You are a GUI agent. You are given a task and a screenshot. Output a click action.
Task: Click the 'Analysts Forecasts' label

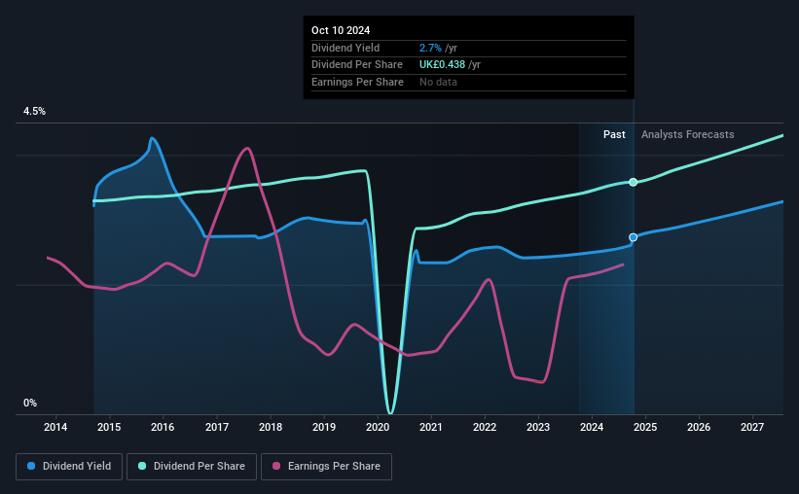tap(687, 134)
